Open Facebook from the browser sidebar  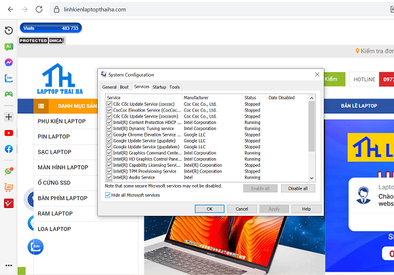[9, 149]
